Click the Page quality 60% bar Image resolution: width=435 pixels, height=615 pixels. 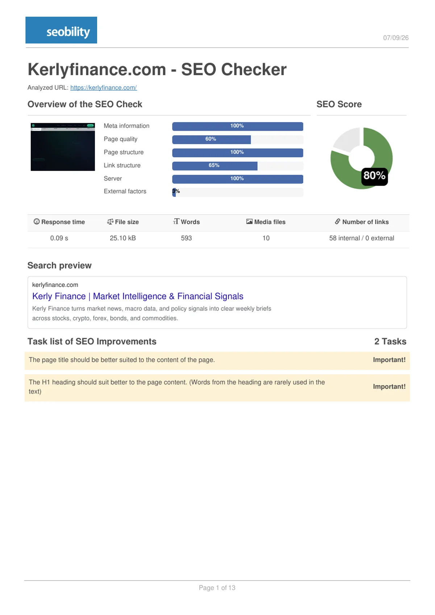(237, 139)
